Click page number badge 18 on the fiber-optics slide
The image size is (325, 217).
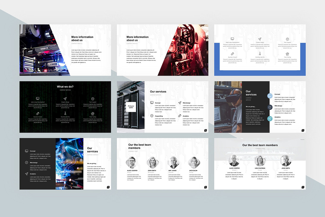tap(108, 187)
